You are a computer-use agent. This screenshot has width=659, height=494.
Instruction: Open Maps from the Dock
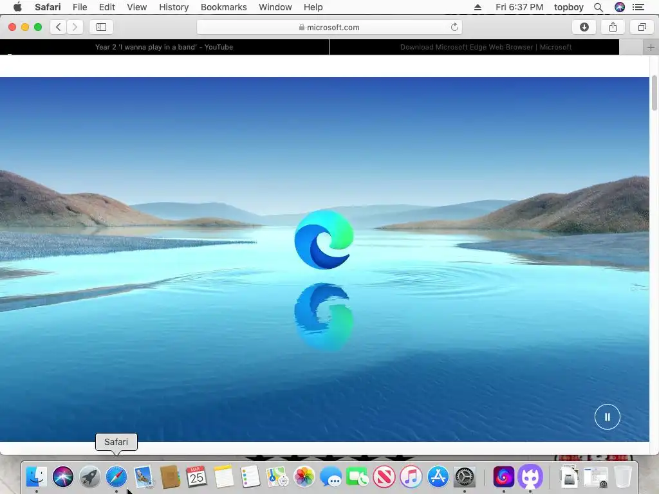(x=277, y=477)
